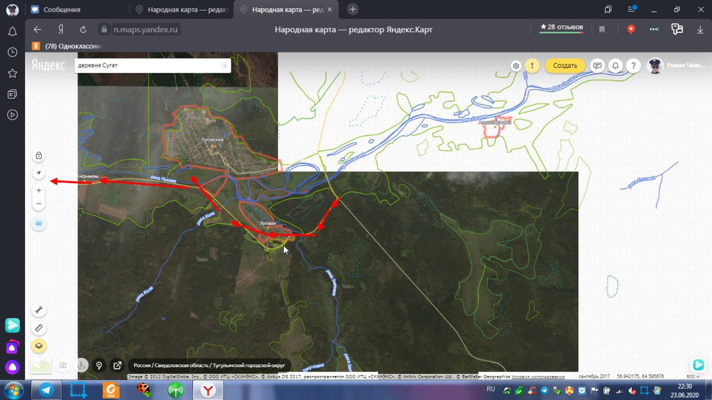The height and width of the screenshot is (400, 712).
Task: Open the PDF reader taskbar icon
Action: (111, 390)
